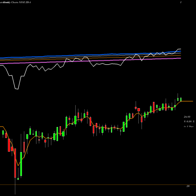This screenshot has width=196, height=196.
Task: Click the 'in 2 Days' label
Action: [189, 126]
